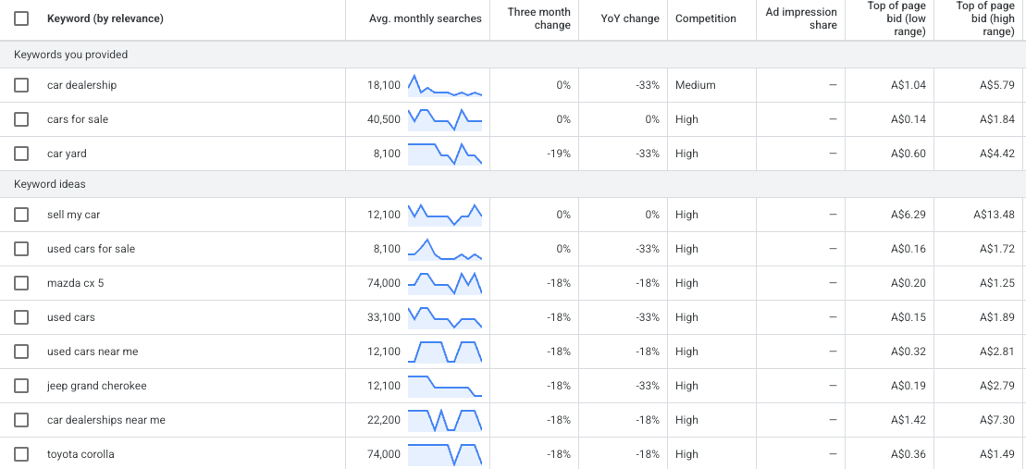Select used cars near me checkbox

21,352
